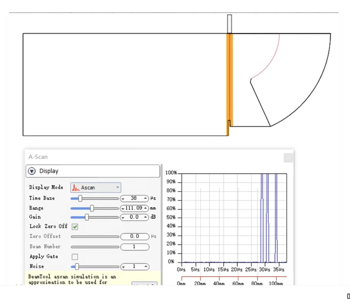Open the Display Mode Ascan dropdown

click(x=95, y=187)
